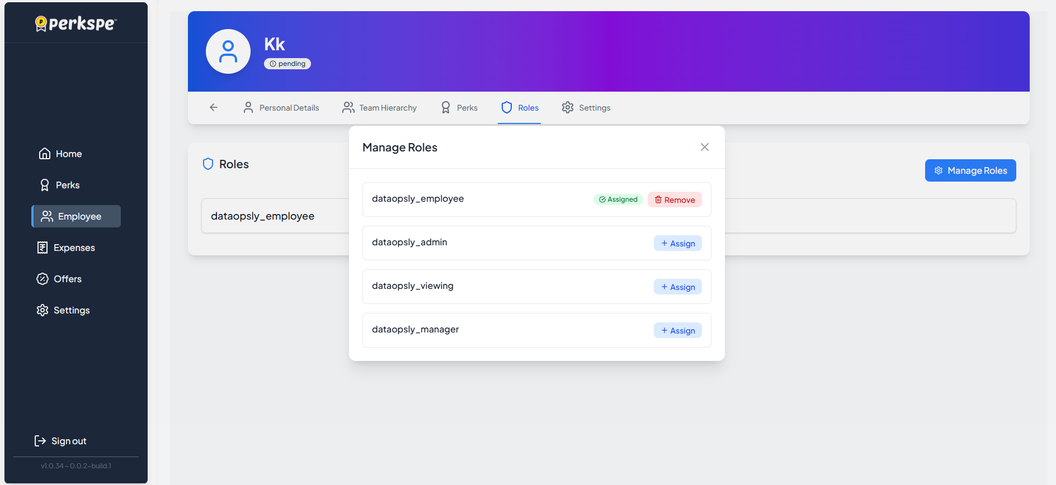Assign the dataopsly_admin role

[678, 244]
